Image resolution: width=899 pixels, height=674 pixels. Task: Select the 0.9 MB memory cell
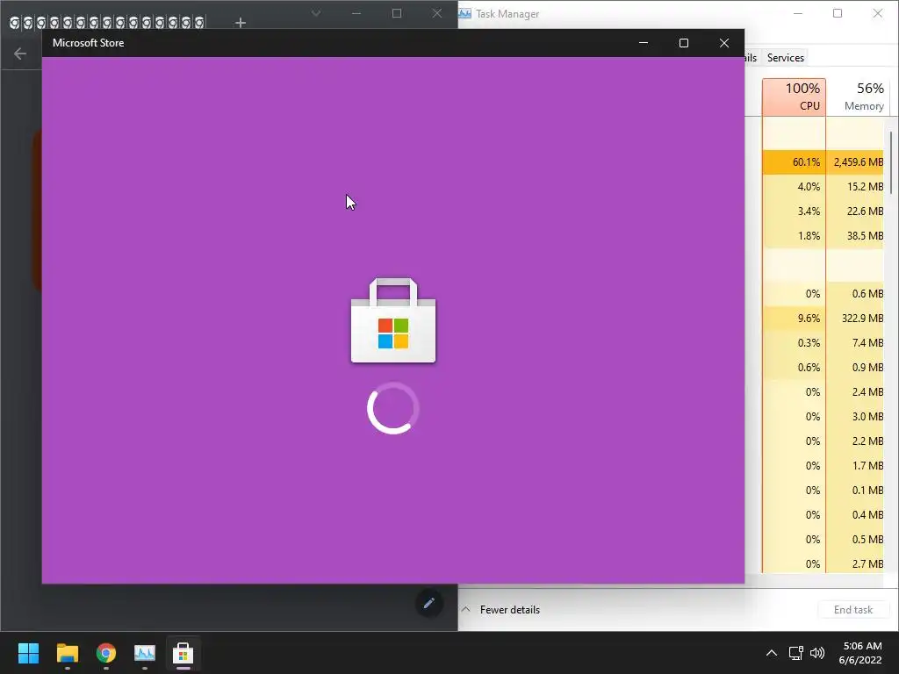[x=855, y=368]
